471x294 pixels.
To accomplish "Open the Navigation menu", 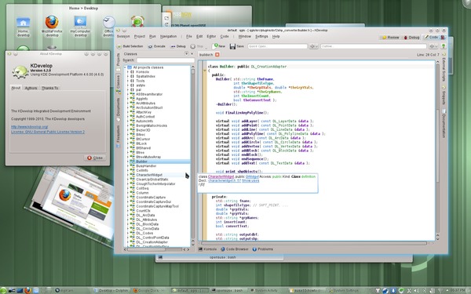I will (x=168, y=36).
